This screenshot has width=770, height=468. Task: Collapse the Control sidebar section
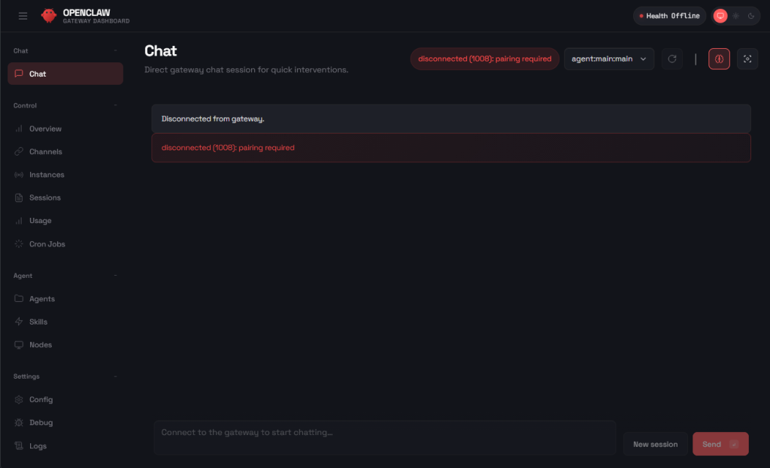[x=115, y=106]
